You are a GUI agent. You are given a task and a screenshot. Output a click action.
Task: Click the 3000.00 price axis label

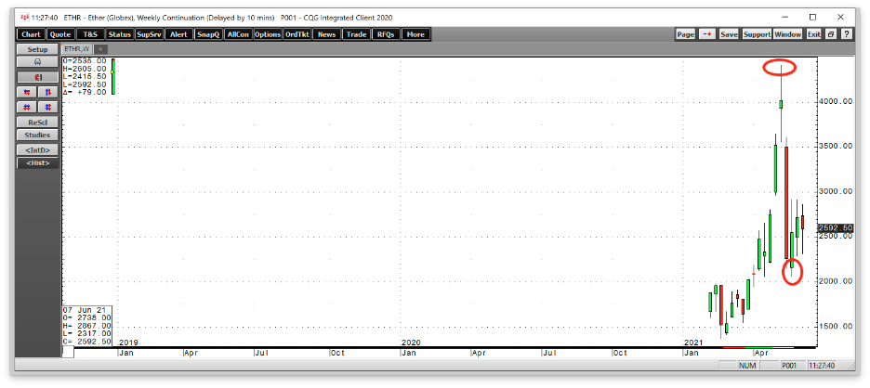(836, 192)
